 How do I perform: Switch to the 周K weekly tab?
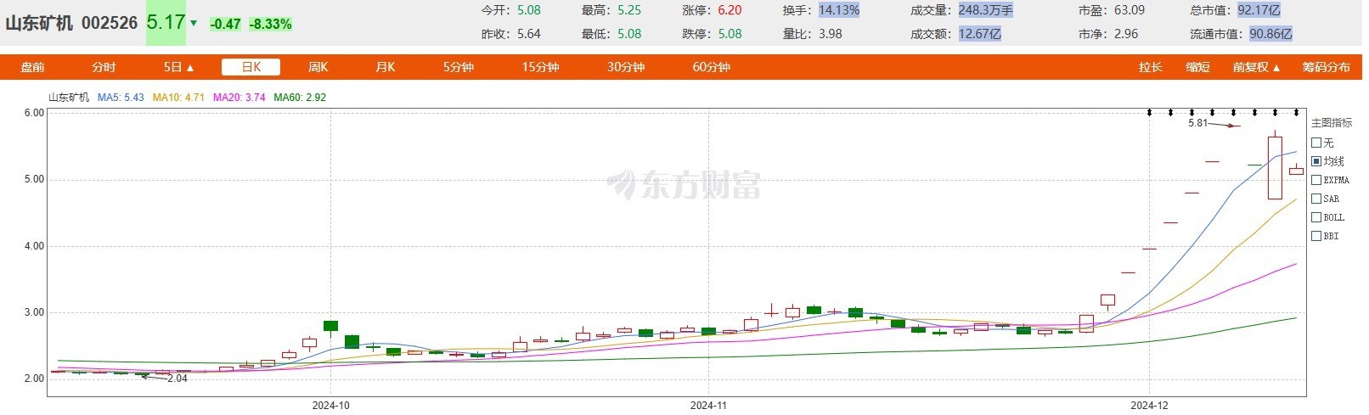318,67
